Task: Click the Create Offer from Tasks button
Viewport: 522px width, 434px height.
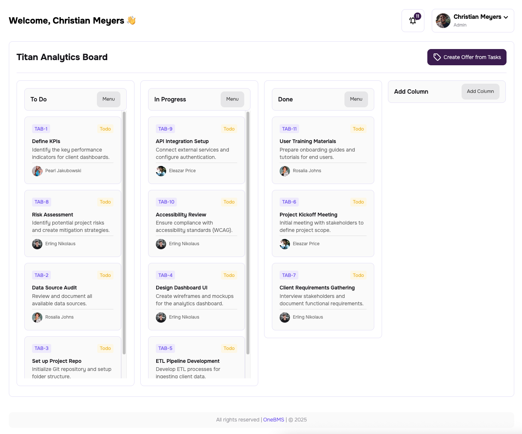Action: pos(467,57)
